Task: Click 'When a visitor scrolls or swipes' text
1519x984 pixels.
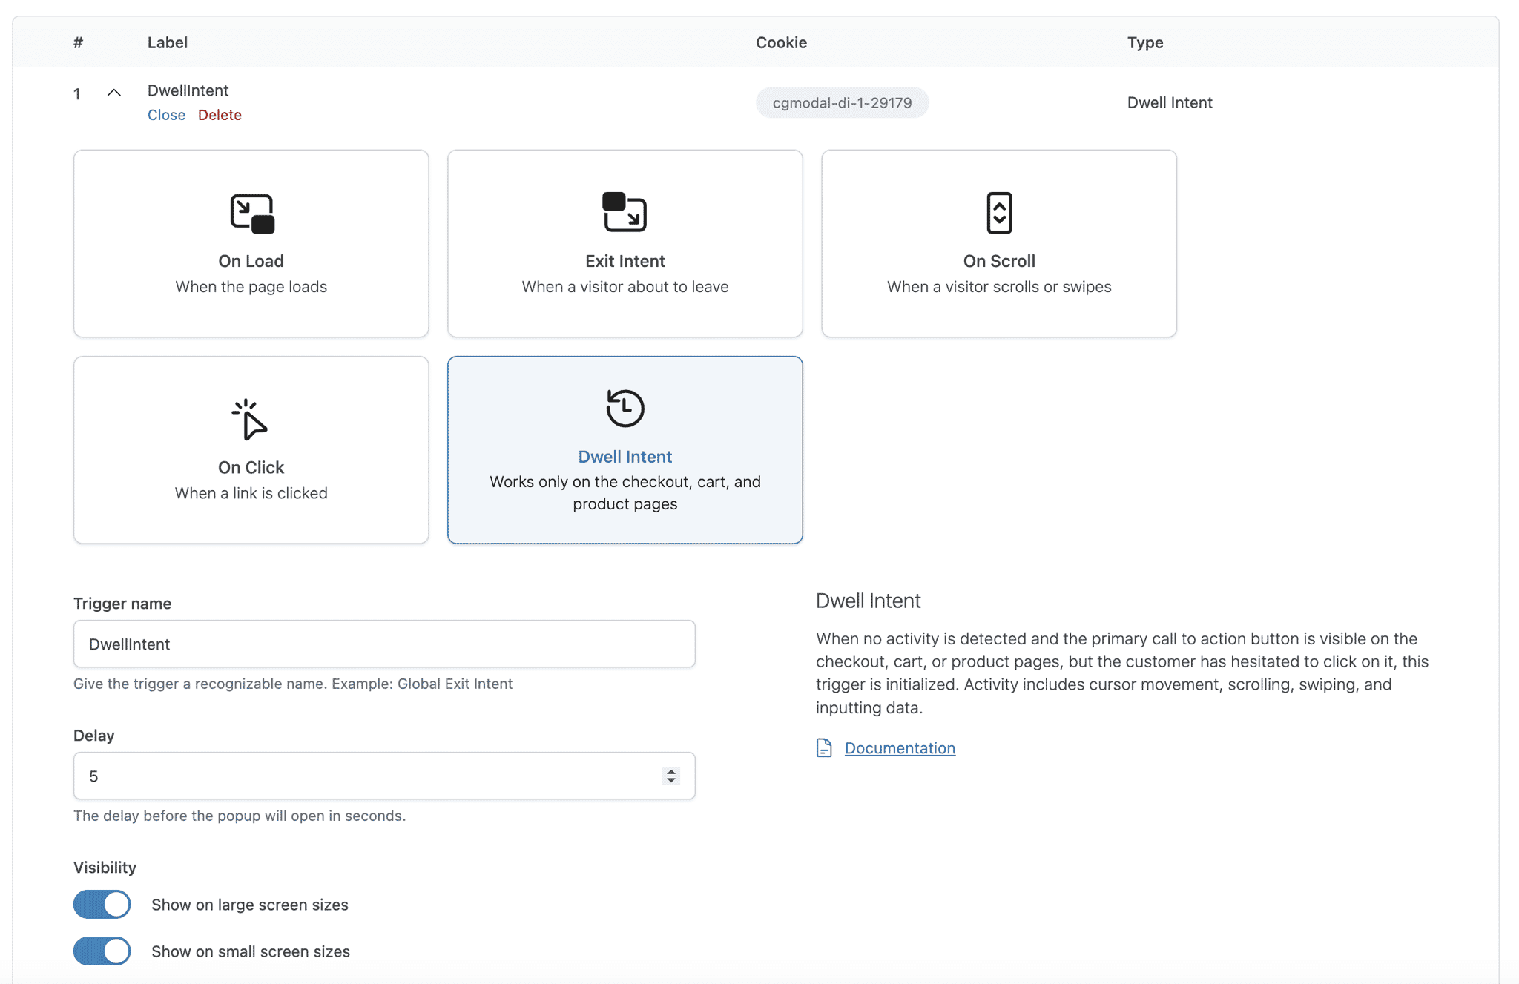Action: pyautogui.click(x=999, y=287)
